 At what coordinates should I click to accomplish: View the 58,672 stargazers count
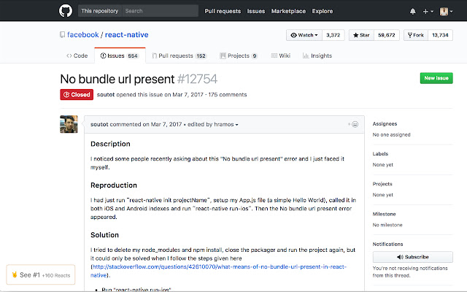387,35
